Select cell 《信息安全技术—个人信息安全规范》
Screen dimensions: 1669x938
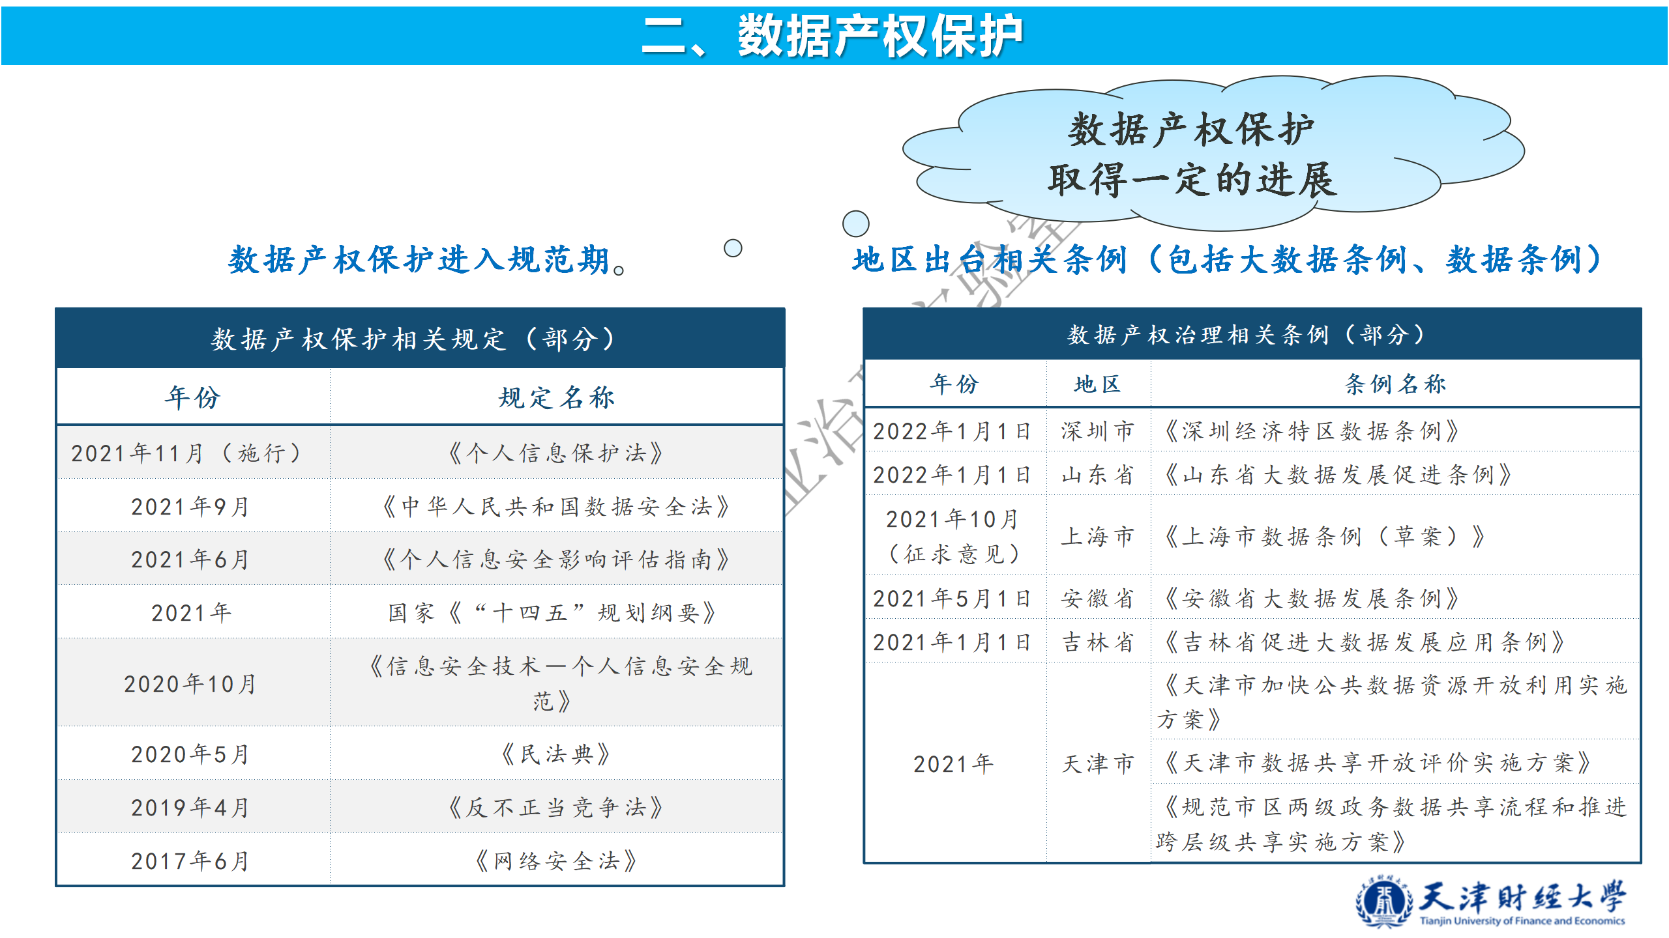pyautogui.click(x=557, y=683)
